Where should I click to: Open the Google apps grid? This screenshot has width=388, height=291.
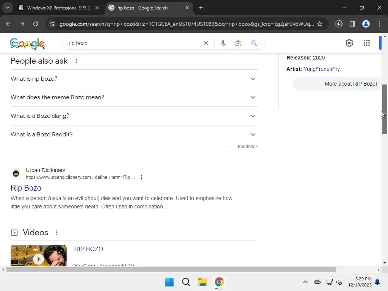tap(367, 43)
